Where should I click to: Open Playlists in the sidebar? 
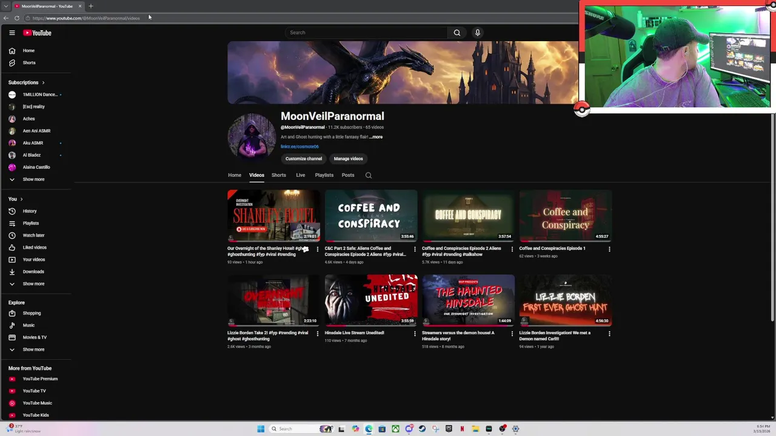click(30, 223)
